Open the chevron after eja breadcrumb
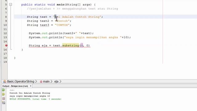 pos(60,81)
